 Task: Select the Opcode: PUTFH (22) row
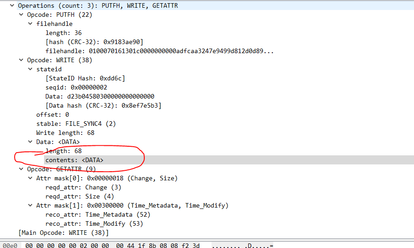point(59,15)
